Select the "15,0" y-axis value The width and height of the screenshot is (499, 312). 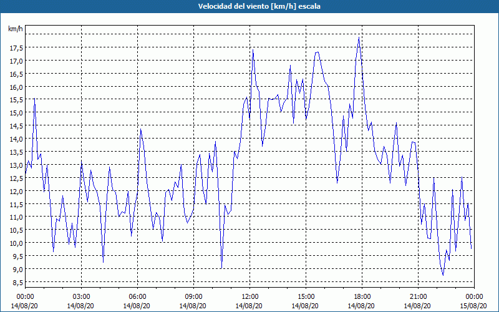(x=16, y=113)
